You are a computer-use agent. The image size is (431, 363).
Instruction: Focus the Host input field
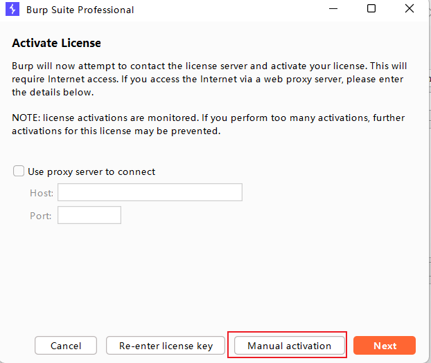(150, 192)
